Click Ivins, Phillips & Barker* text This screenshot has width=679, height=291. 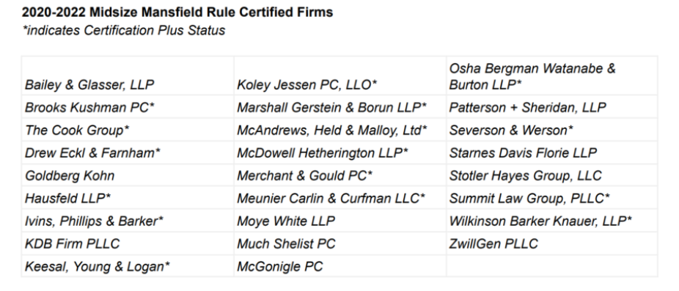(x=94, y=221)
